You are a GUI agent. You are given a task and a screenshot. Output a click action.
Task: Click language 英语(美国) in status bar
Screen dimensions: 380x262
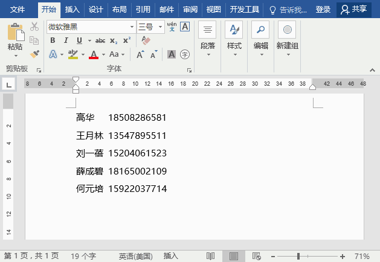tap(135, 256)
